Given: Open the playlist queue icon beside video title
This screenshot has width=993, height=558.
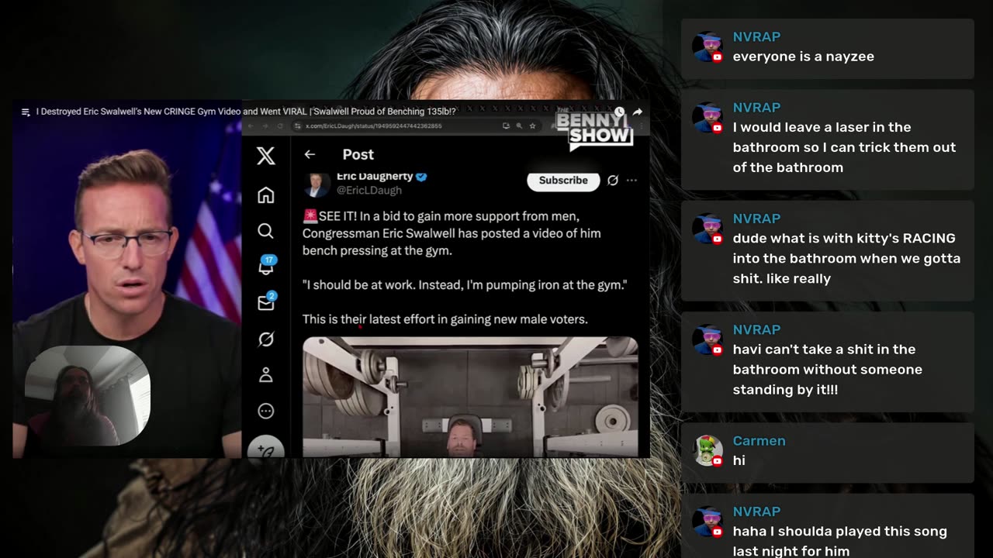Looking at the screenshot, I should click(x=26, y=112).
